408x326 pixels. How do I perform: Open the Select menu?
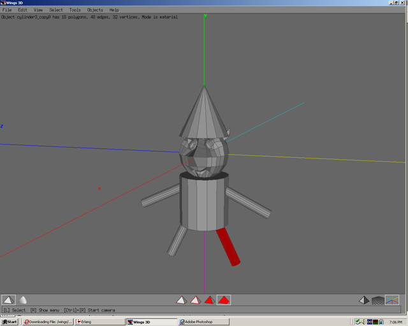(56, 10)
